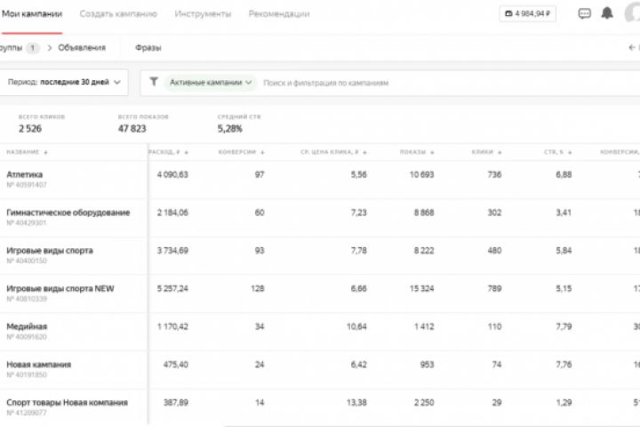
Task: Open the Объявления breadcrumb tab
Action: pyautogui.click(x=82, y=48)
